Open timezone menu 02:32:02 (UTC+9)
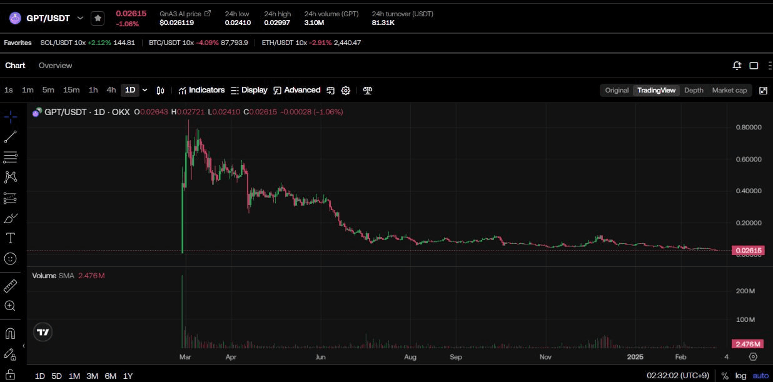The height and width of the screenshot is (382, 773). click(679, 376)
